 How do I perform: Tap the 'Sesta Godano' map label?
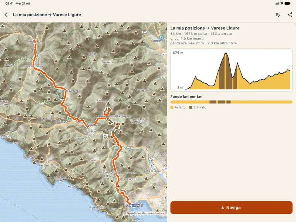[x=70, y=91]
